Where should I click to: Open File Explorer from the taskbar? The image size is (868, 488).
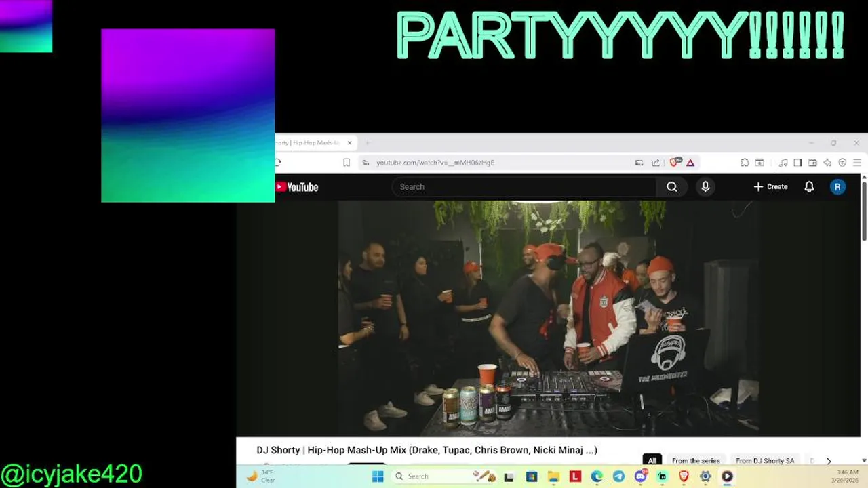[x=553, y=476]
